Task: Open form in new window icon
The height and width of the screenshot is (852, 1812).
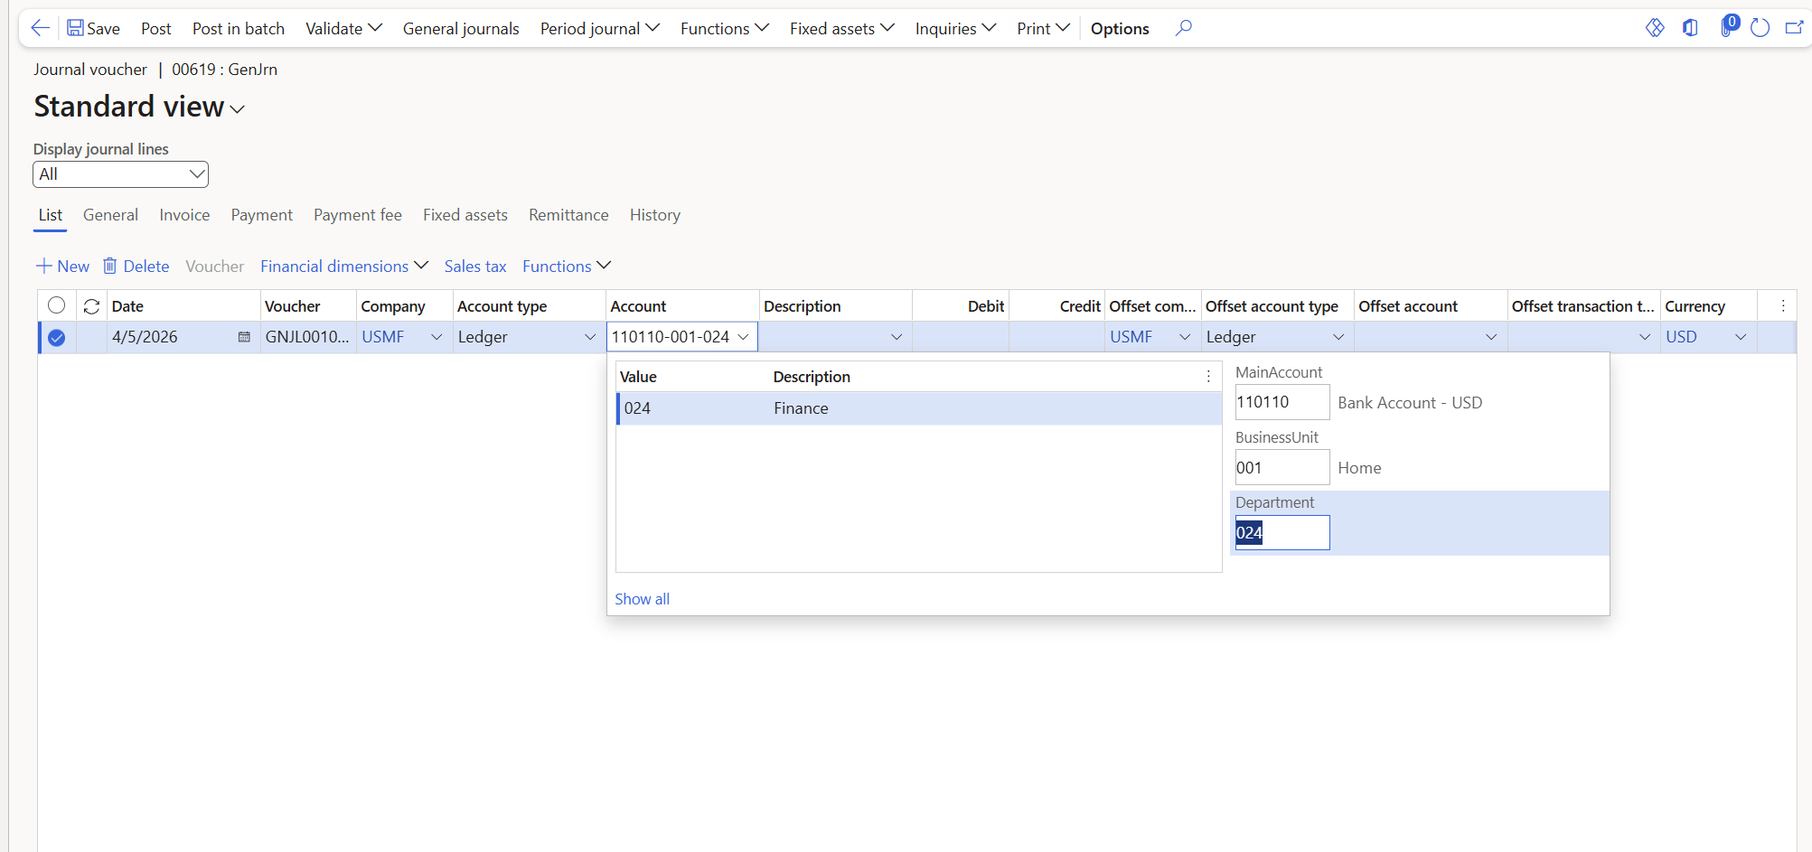Action: (x=1794, y=28)
